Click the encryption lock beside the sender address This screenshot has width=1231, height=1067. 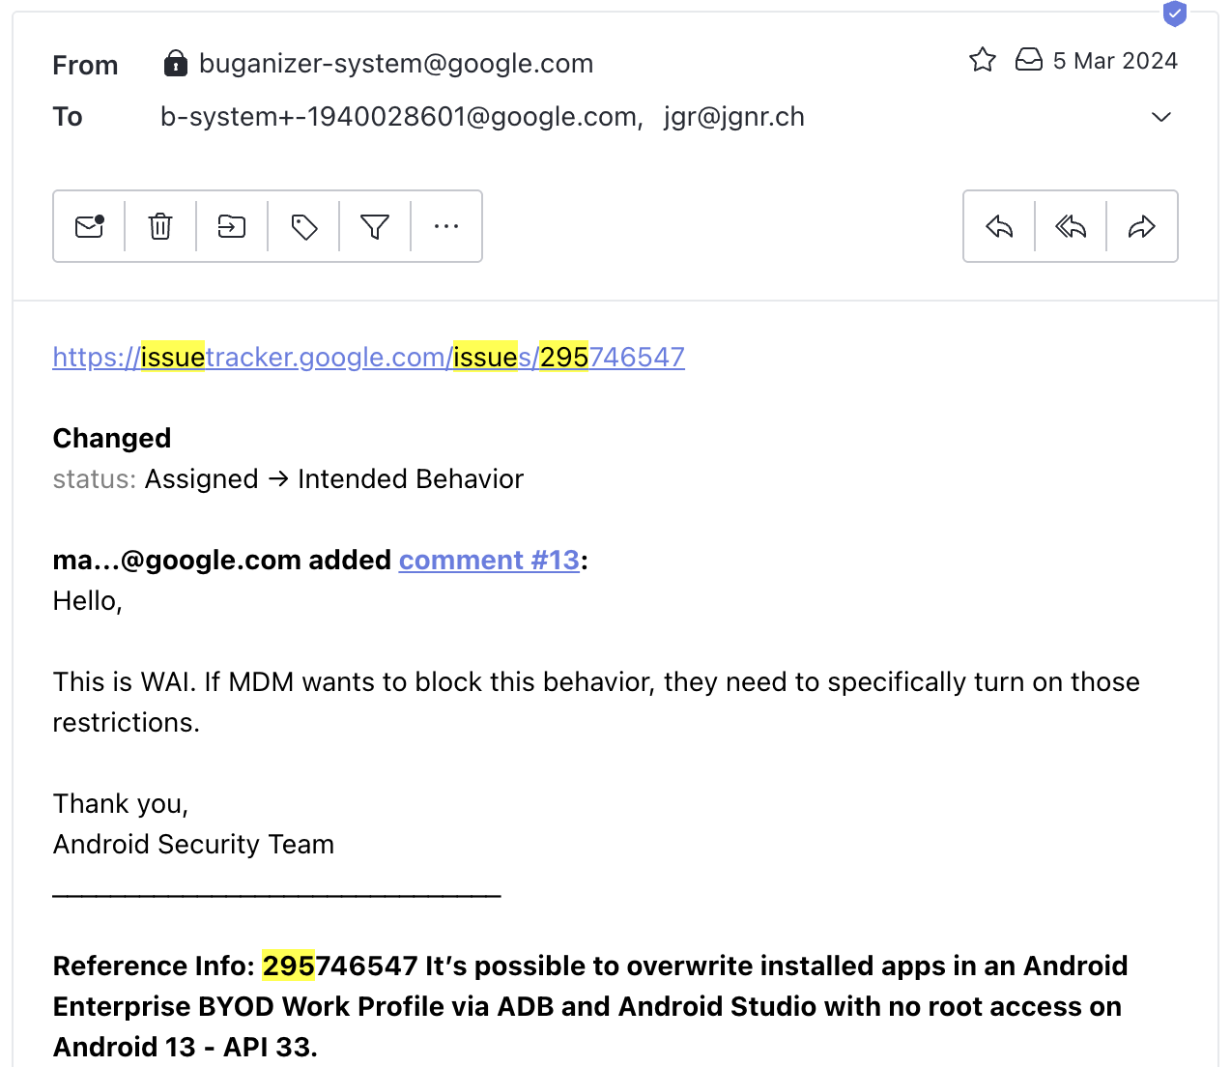175,62
